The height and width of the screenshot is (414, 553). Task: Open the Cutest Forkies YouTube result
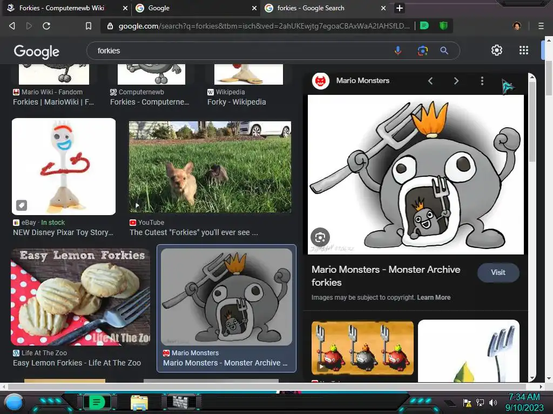tap(194, 233)
